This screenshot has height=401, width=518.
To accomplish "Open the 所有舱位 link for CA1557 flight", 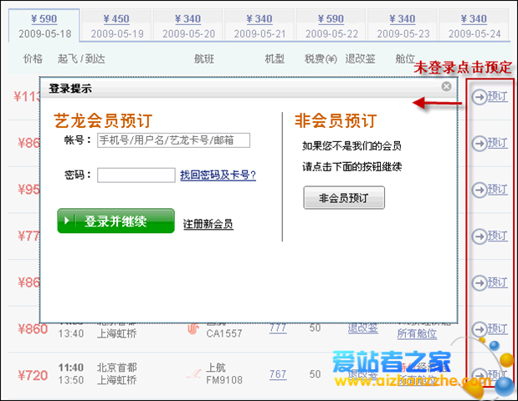I will pyautogui.click(x=417, y=333).
